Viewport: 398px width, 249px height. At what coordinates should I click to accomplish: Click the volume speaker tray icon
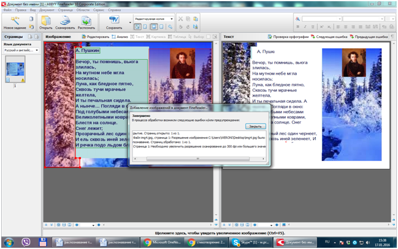click(368, 243)
